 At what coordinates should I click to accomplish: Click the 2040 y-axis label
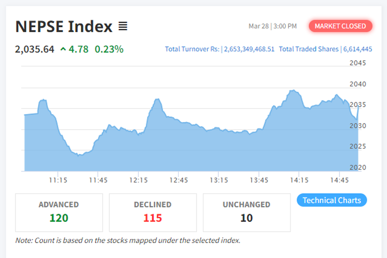[357, 84]
